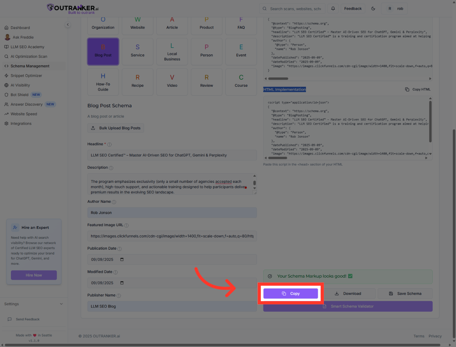Choose the Service schema card
This screenshot has width=456, height=347.
coord(138,51)
